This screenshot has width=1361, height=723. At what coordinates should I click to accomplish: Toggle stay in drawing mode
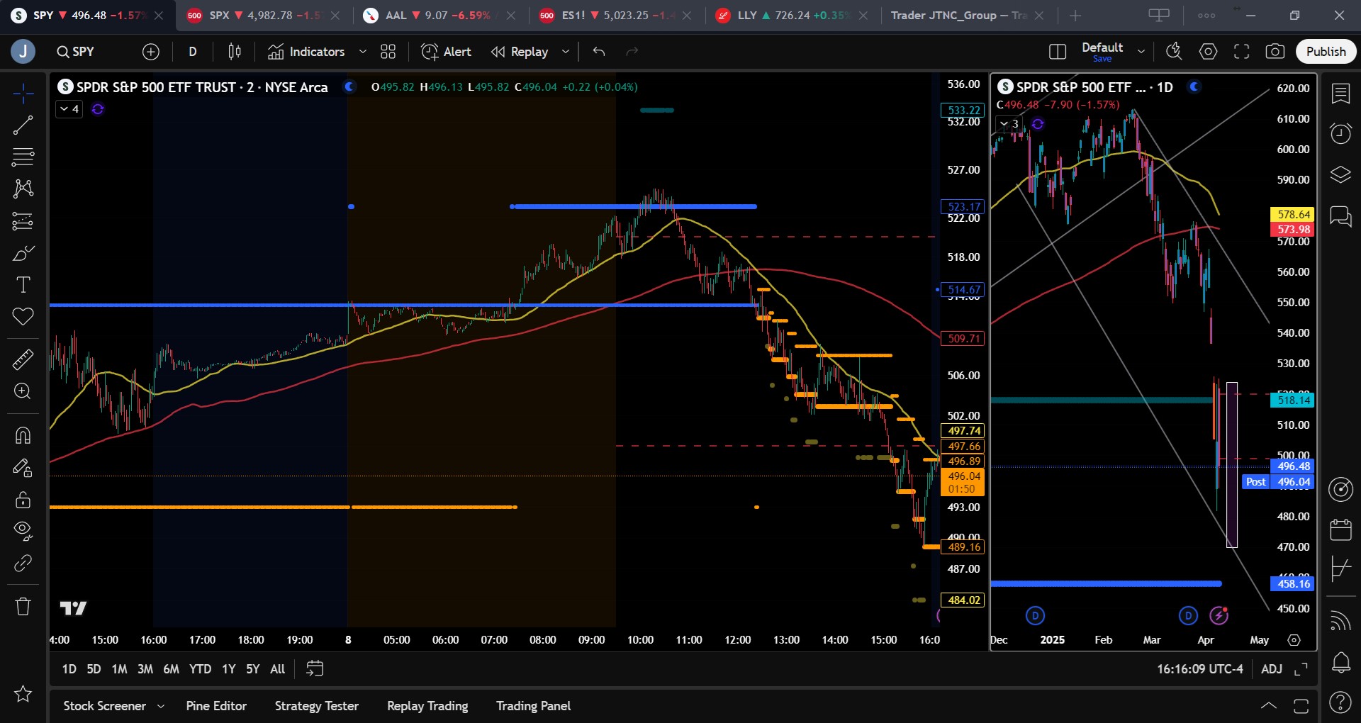[x=23, y=468]
